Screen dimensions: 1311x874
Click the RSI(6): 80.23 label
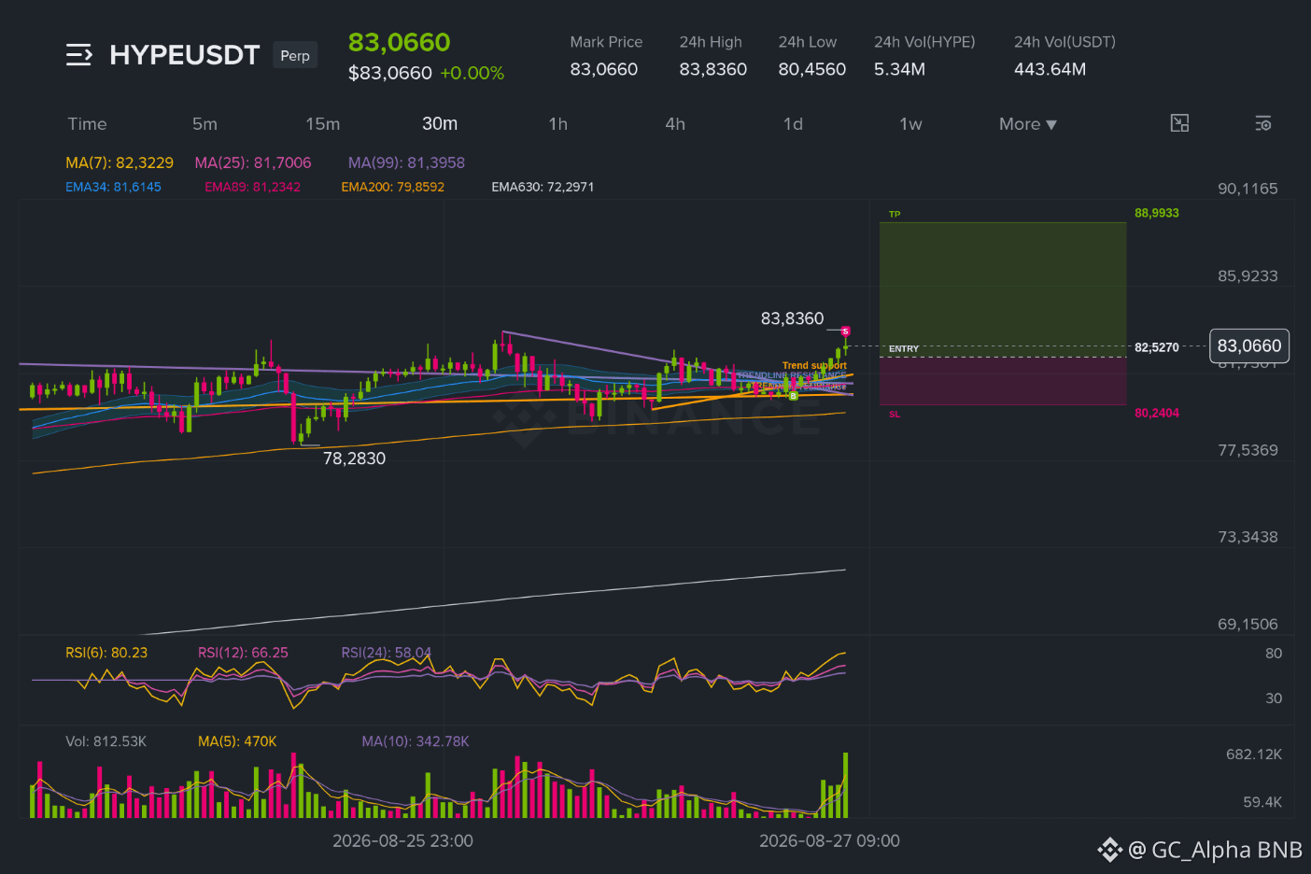106,653
